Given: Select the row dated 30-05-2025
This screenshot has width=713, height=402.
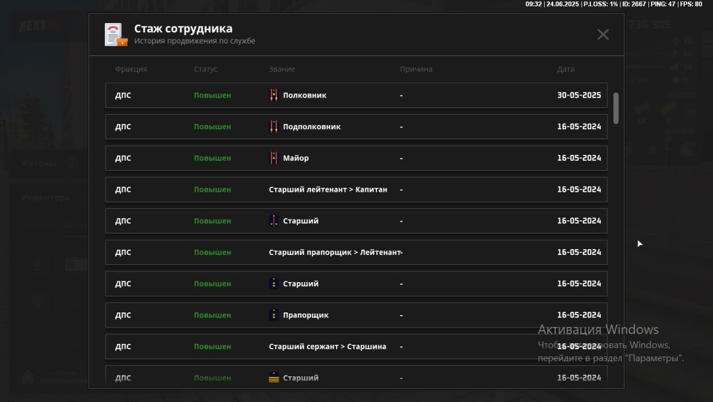Looking at the screenshot, I should tap(356, 96).
